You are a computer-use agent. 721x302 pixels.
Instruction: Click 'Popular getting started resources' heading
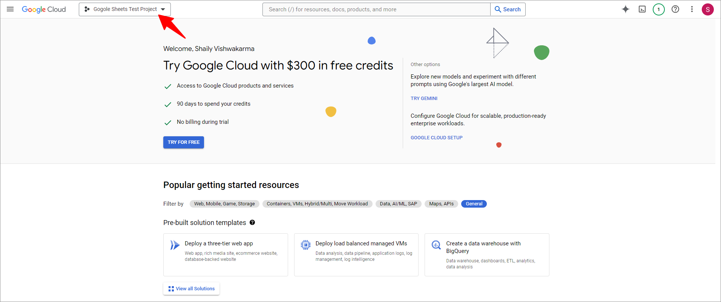point(231,185)
